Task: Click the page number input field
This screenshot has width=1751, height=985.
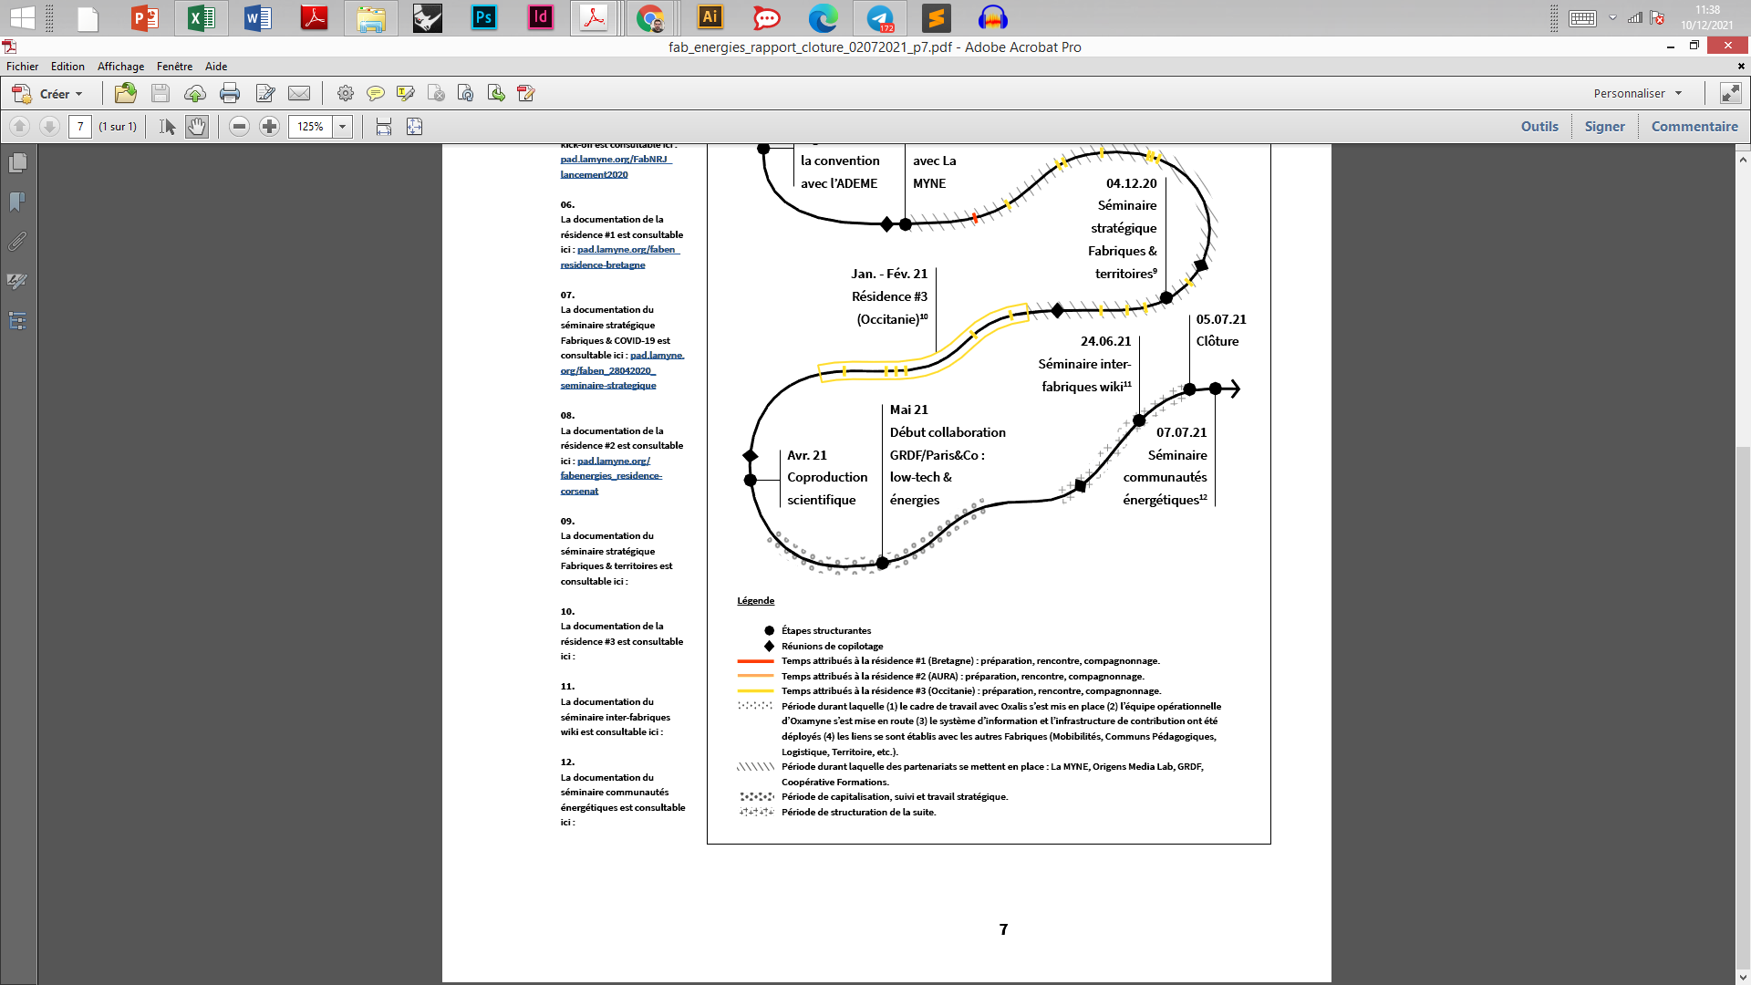Action: pyautogui.click(x=80, y=127)
